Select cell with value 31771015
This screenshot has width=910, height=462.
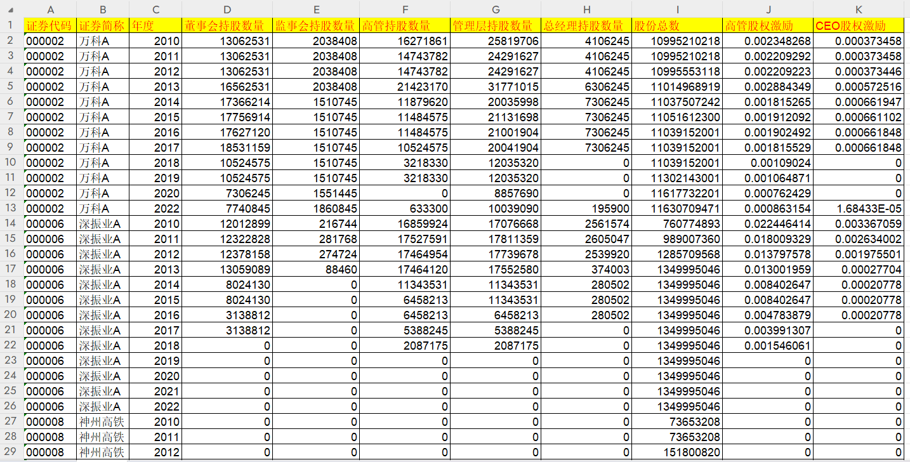click(x=496, y=86)
